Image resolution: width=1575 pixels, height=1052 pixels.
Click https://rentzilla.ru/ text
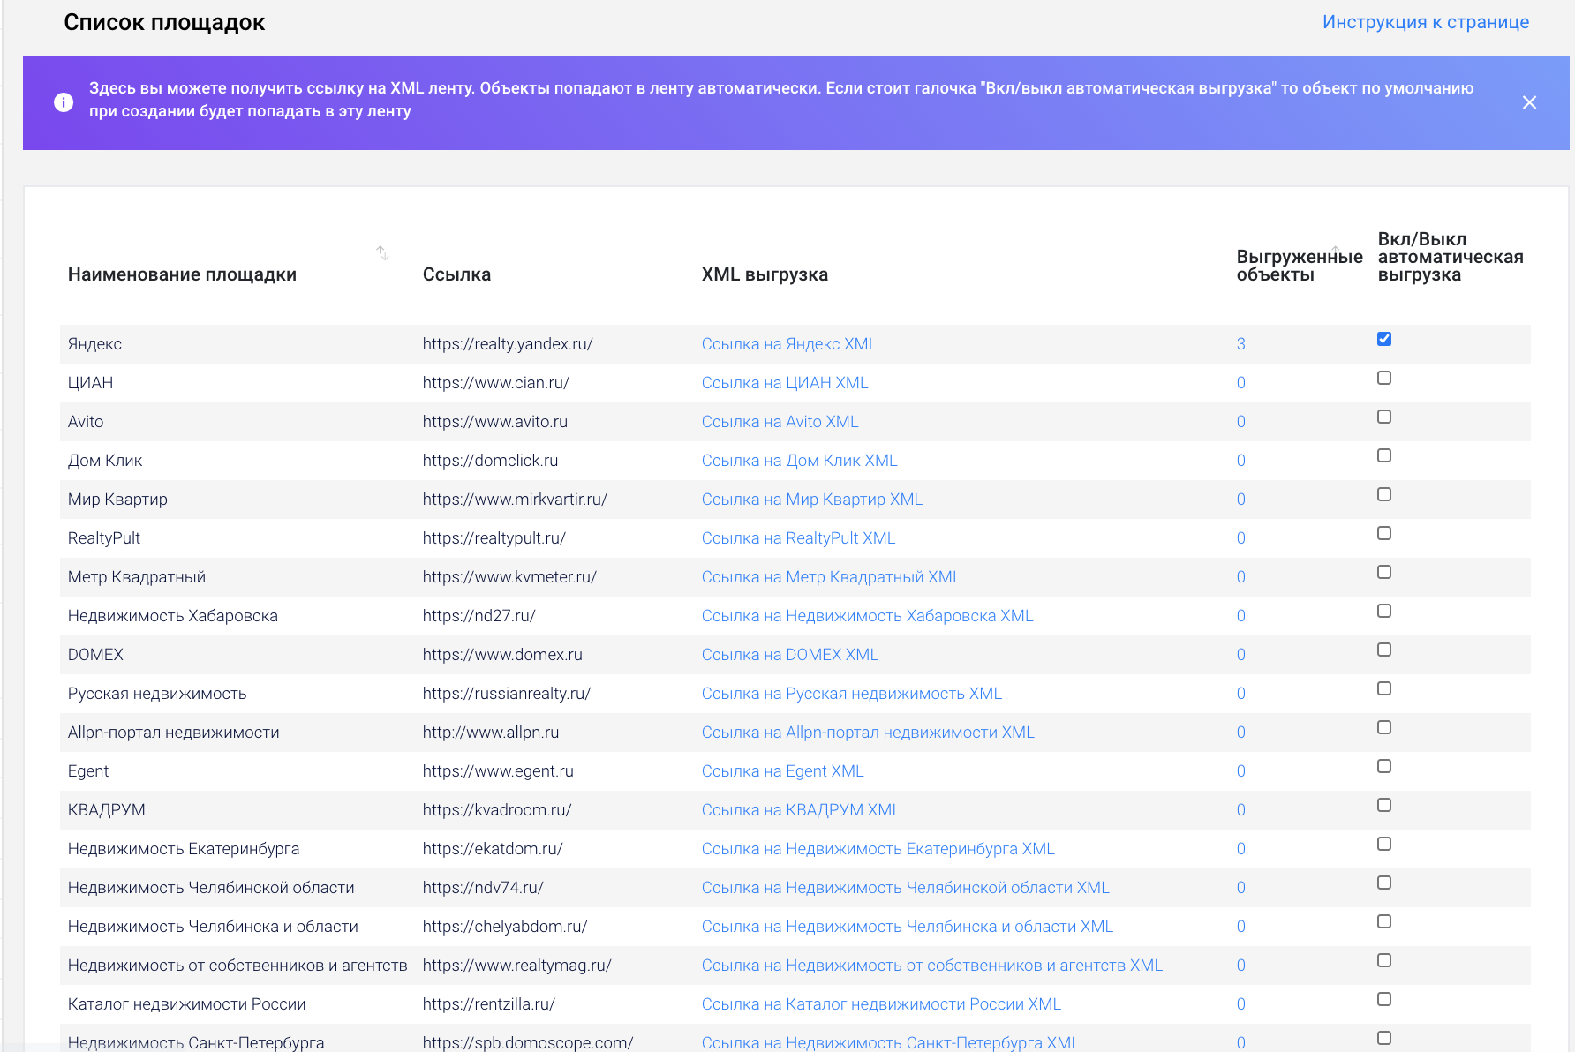click(489, 1004)
